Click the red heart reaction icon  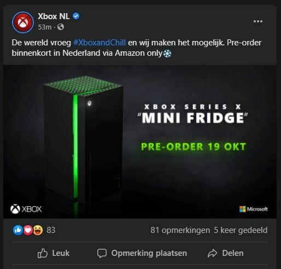coord(28,230)
